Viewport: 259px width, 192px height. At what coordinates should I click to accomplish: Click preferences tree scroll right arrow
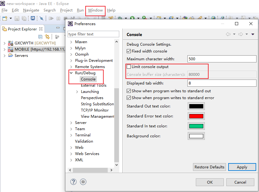coord(111,170)
